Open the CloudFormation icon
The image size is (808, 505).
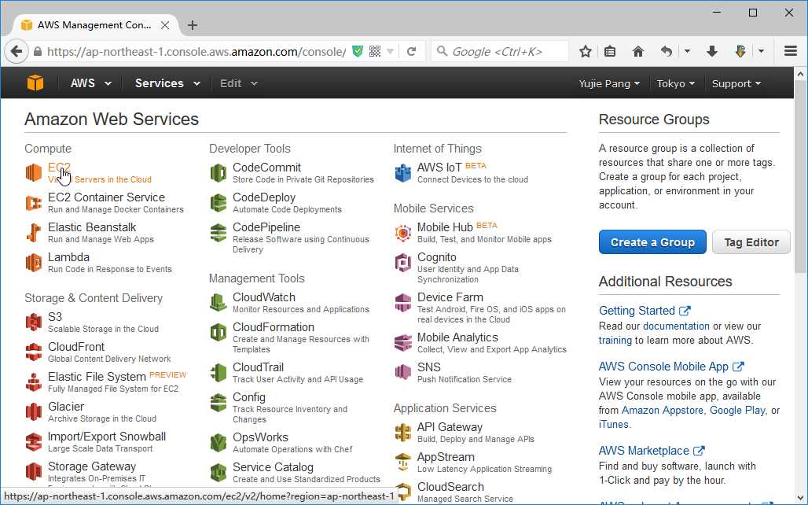219,332
